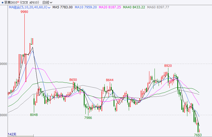Click the 7653 latest low label
The width and height of the screenshot is (212, 137).
198,135
